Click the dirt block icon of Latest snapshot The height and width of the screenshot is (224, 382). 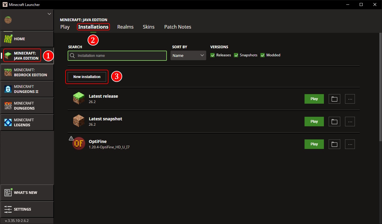[x=79, y=121]
